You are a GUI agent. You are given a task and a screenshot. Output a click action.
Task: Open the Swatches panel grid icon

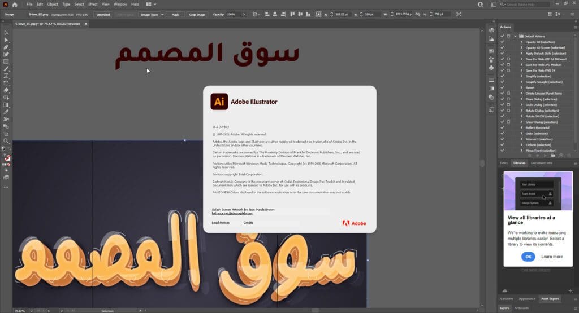tap(491, 51)
